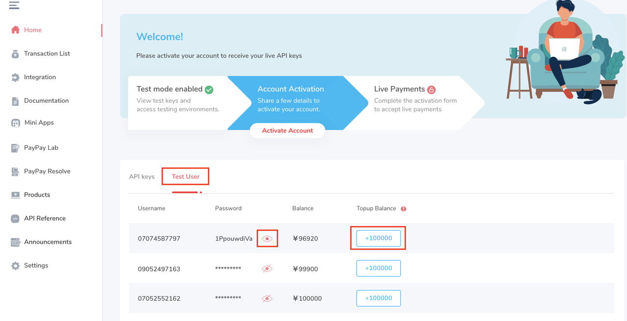The image size is (627, 321).
Task: Click the Documentation page icon
Action: [x=15, y=101]
